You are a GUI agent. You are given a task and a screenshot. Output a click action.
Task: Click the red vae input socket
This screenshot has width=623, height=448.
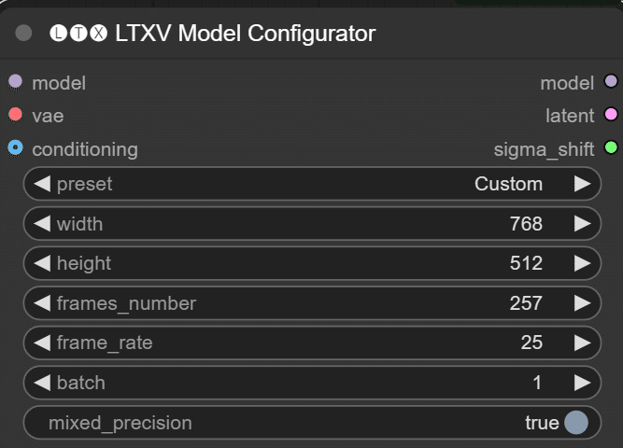[x=16, y=115]
